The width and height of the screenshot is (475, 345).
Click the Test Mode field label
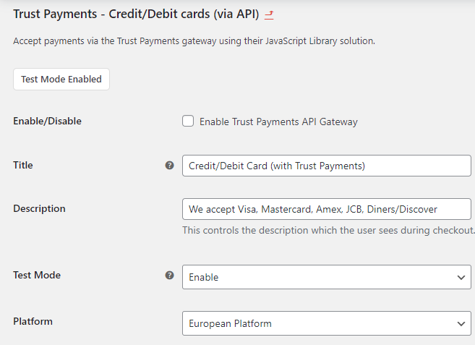tap(37, 275)
